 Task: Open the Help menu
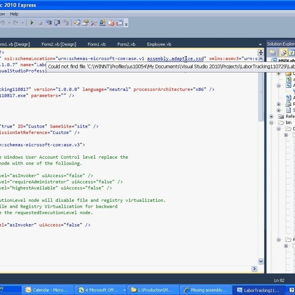[14, 14]
